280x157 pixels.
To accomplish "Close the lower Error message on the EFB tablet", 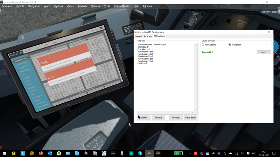I will click(x=47, y=74).
